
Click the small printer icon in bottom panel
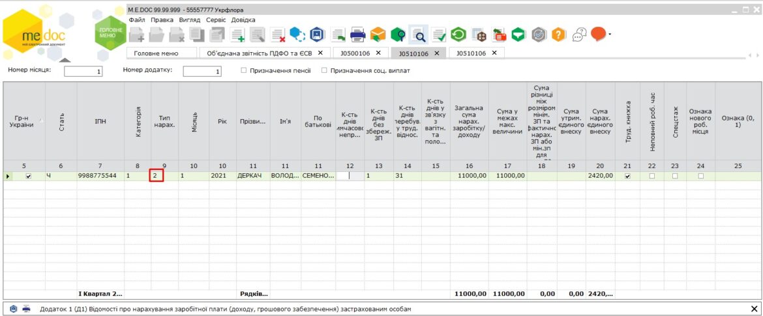(27, 309)
